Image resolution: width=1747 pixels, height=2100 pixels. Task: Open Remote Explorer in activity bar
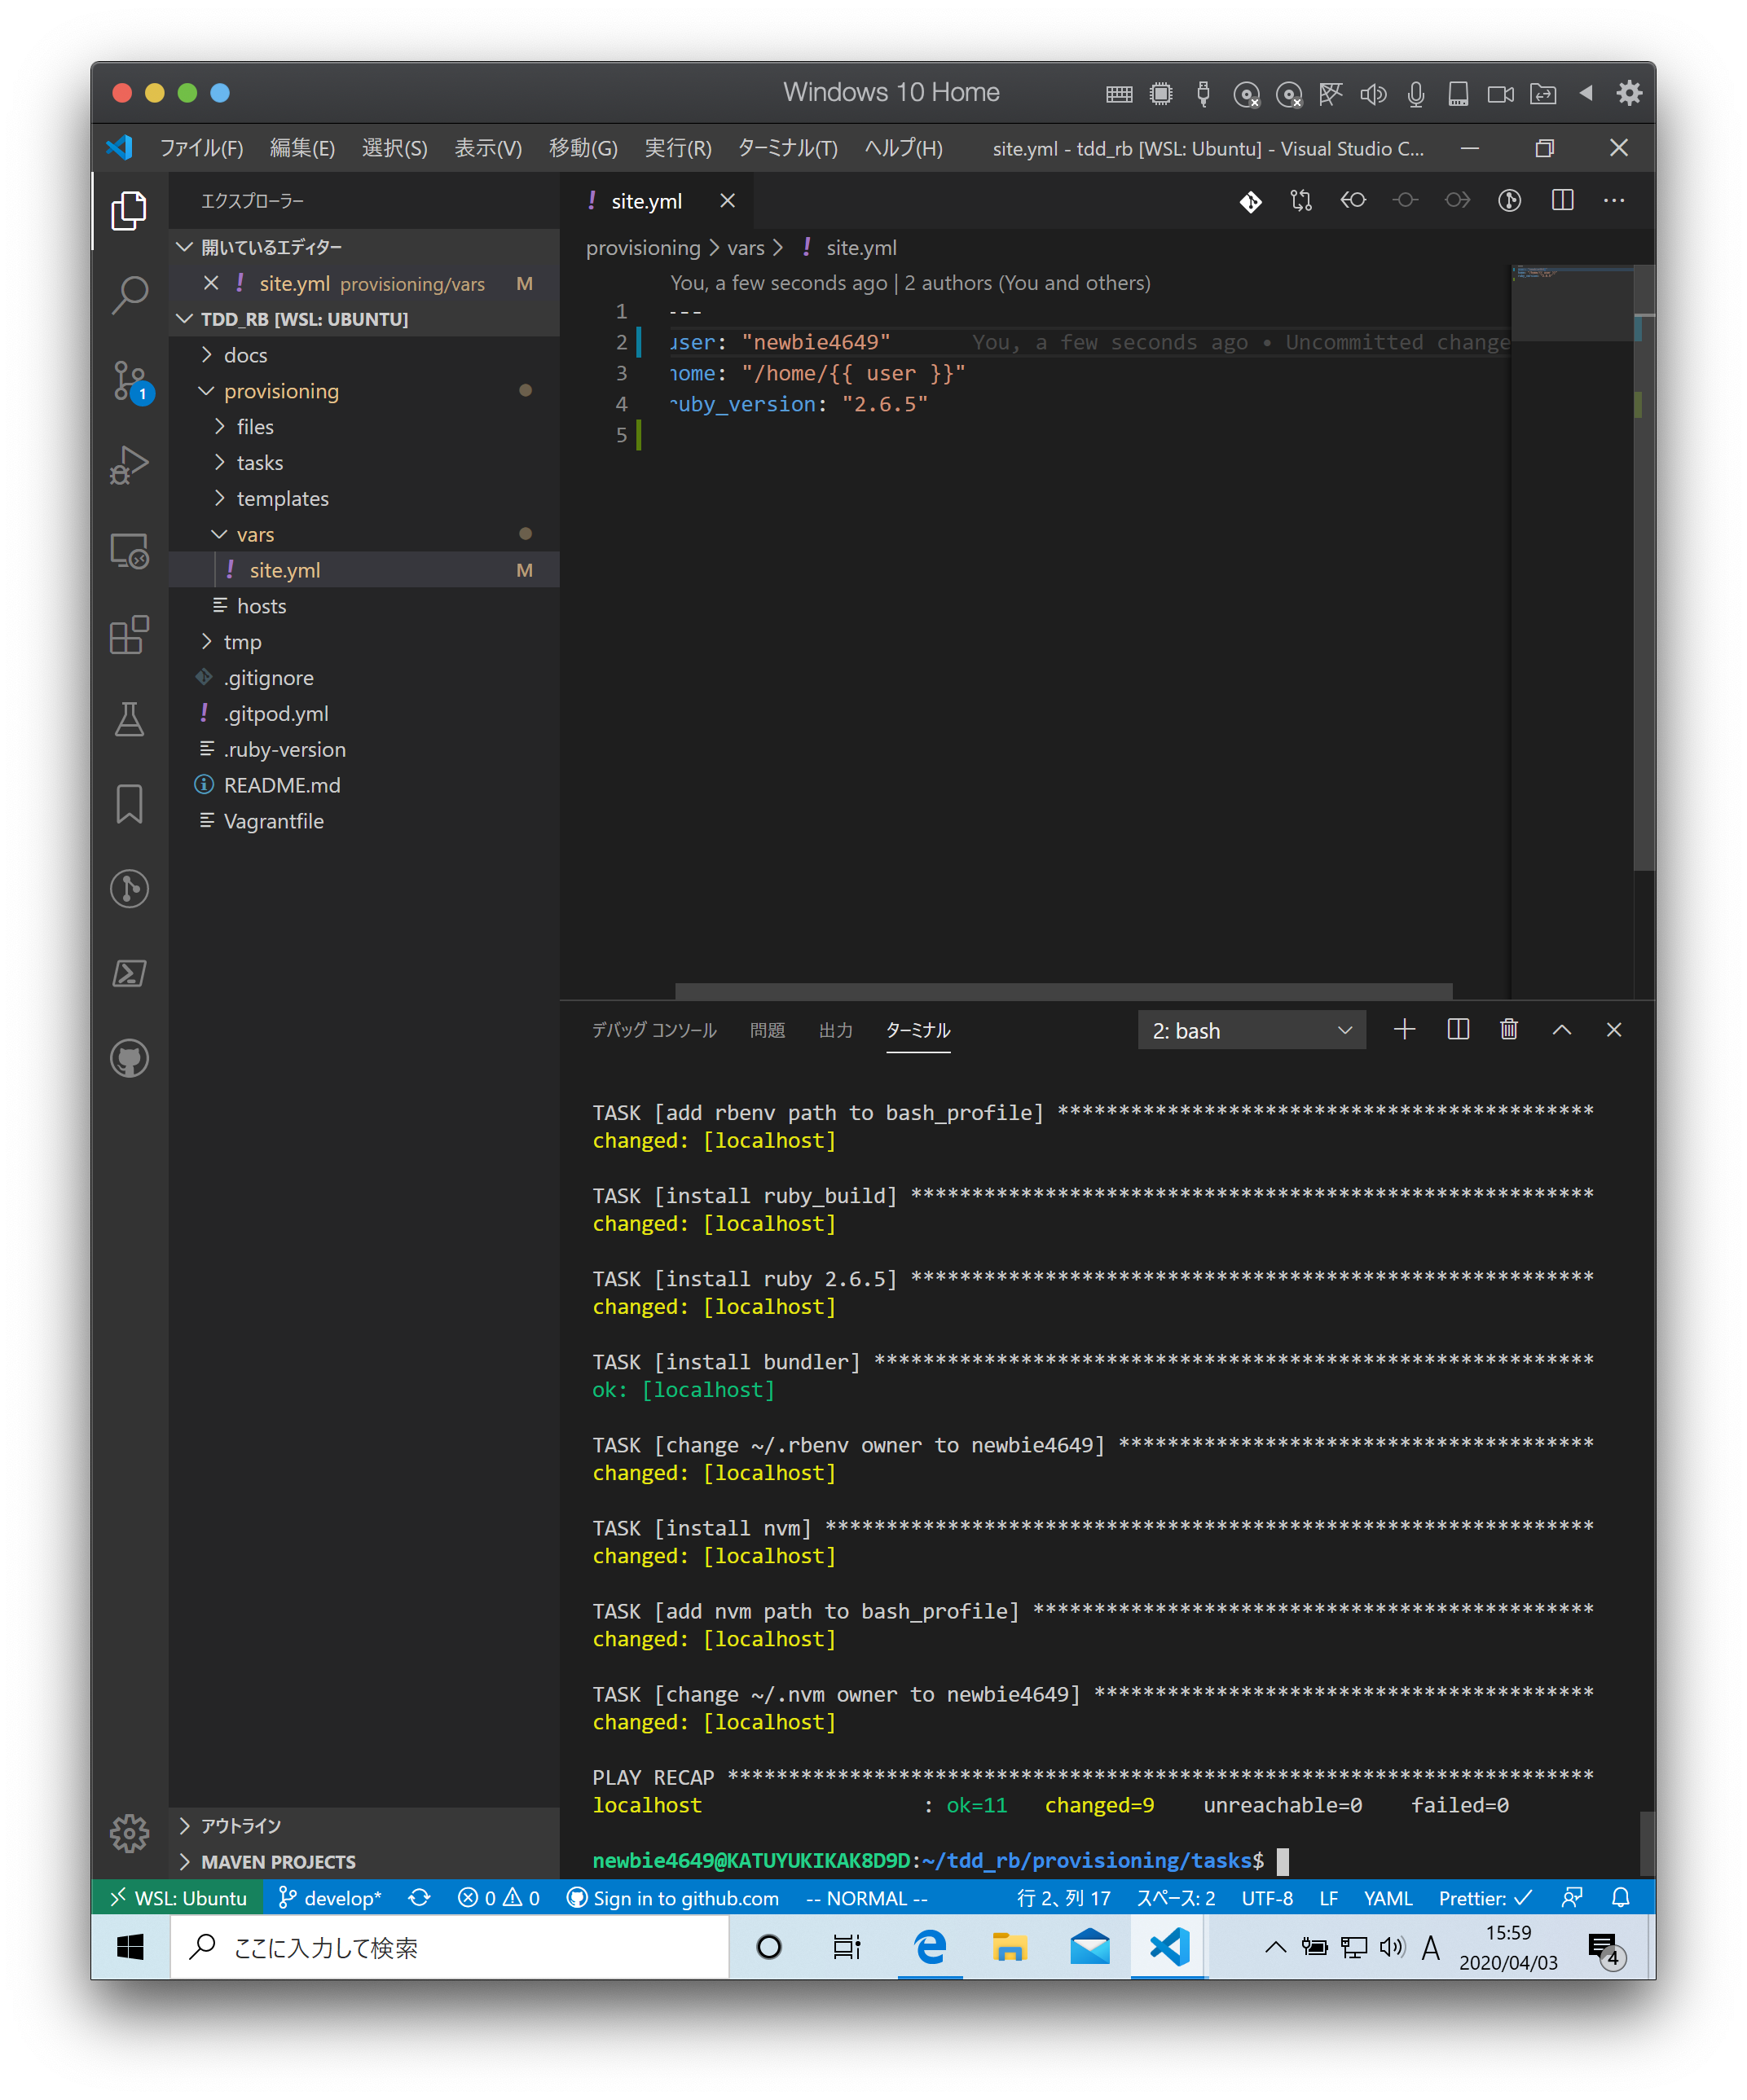pyautogui.click(x=129, y=550)
